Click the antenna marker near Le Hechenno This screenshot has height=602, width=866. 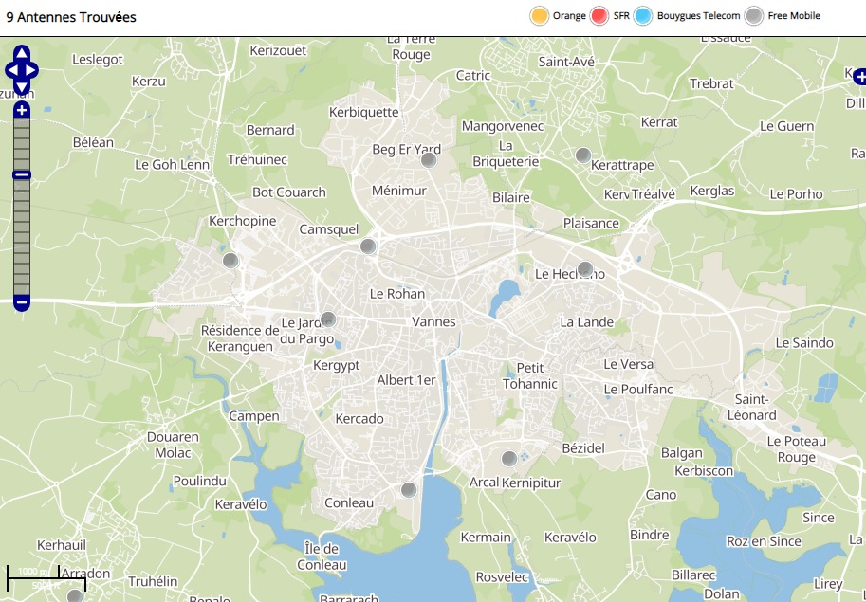pyautogui.click(x=585, y=268)
